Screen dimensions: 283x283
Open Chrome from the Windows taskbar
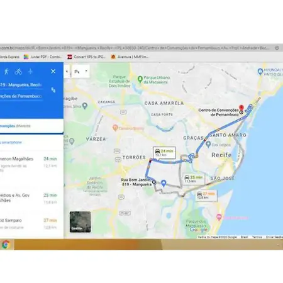[6, 245]
